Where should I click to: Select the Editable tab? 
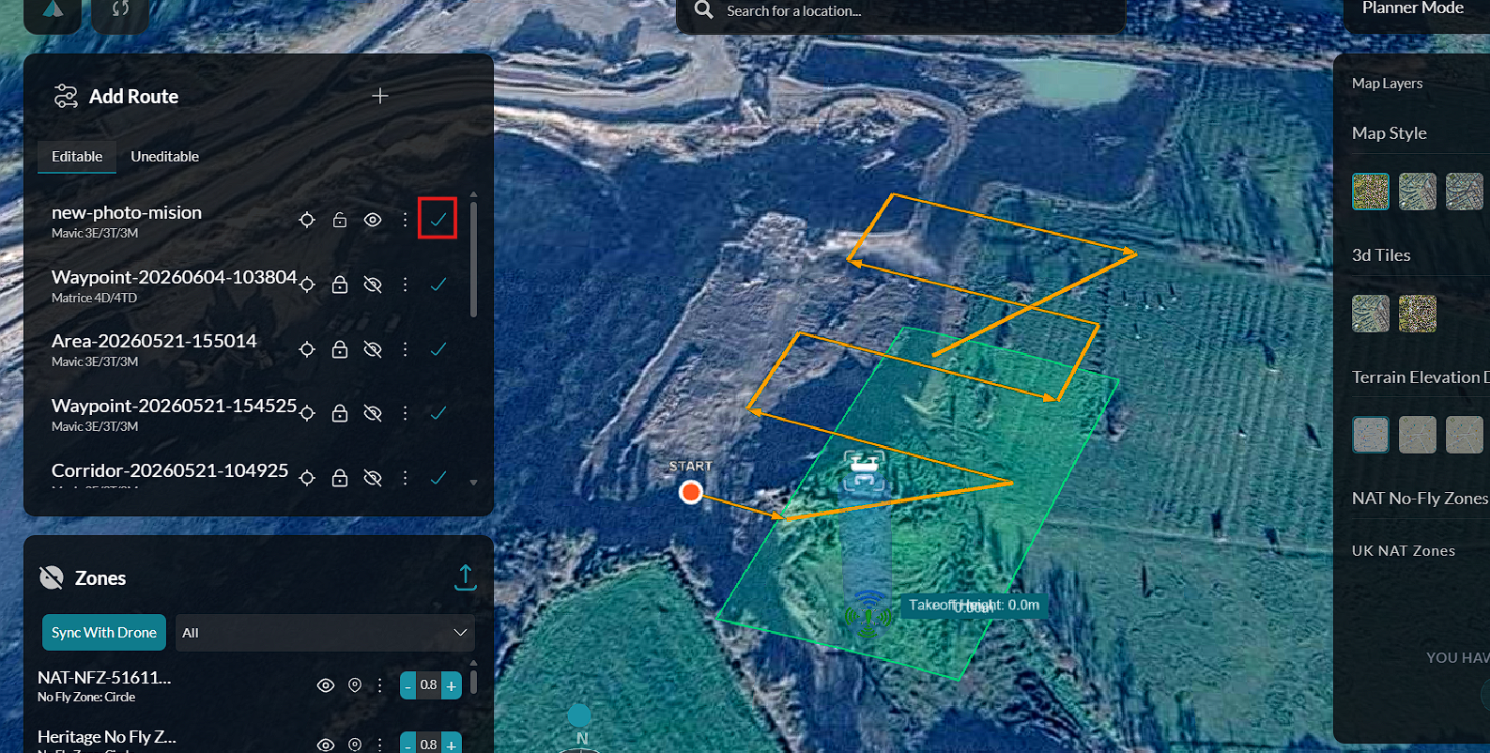click(77, 156)
